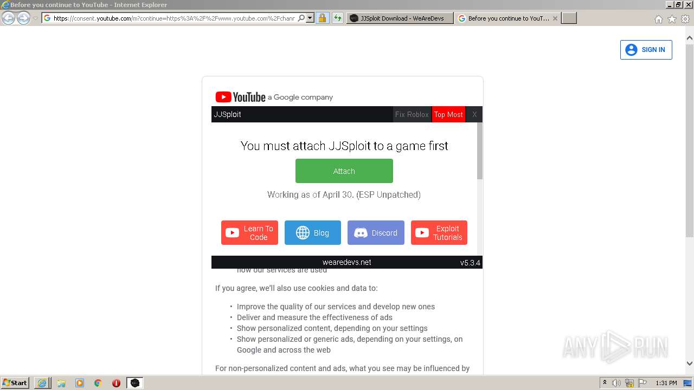Open the Exploit Tutorials button

coord(439,232)
